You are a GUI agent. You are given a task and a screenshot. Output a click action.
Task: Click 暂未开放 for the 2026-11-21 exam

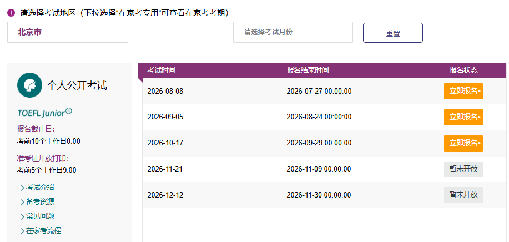tap(463, 169)
